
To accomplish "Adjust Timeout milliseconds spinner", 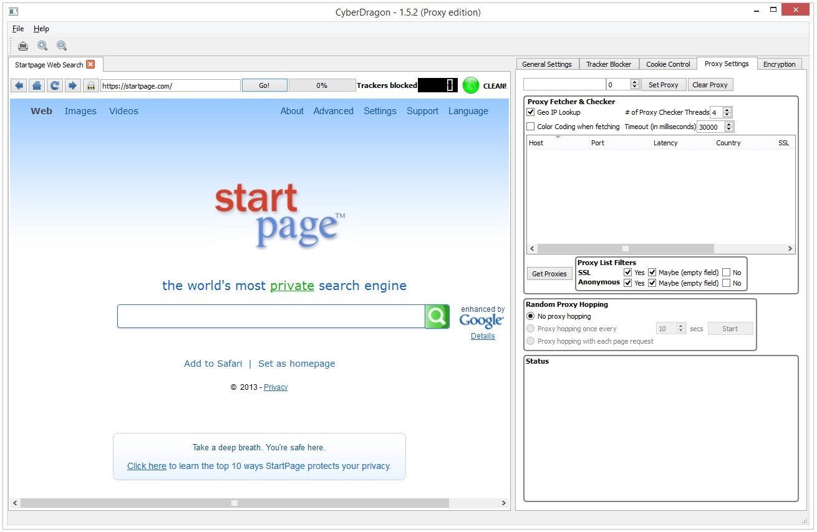I will (730, 127).
